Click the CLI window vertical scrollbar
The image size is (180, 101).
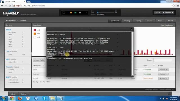[x=132, y=54]
